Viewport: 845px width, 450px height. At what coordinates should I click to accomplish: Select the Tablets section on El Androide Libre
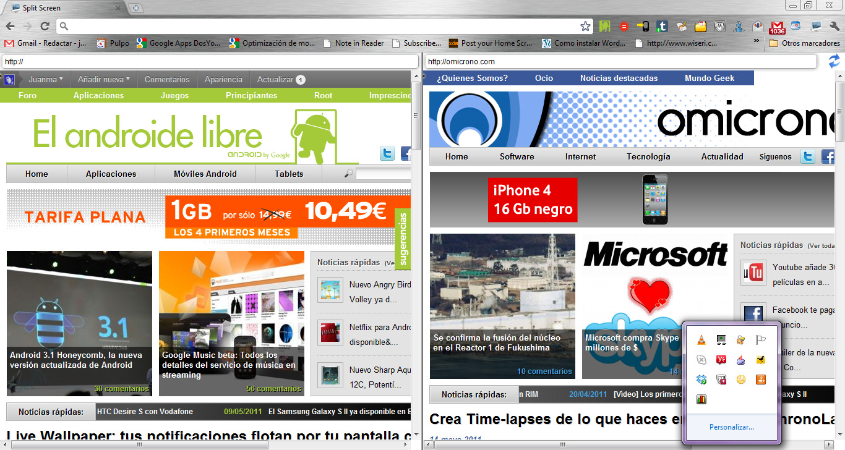coord(288,174)
